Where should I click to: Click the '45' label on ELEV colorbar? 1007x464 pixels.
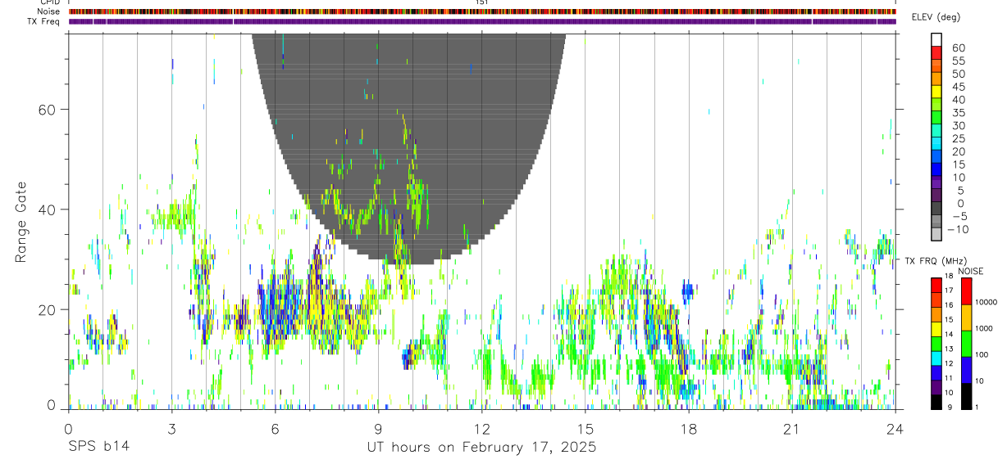tap(958, 87)
